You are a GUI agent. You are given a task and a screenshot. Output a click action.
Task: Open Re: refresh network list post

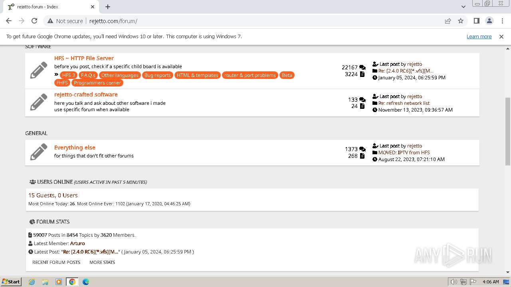[404, 103]
